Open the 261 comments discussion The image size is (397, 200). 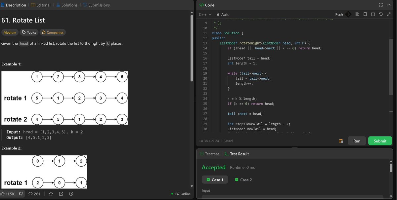[34, 194]
